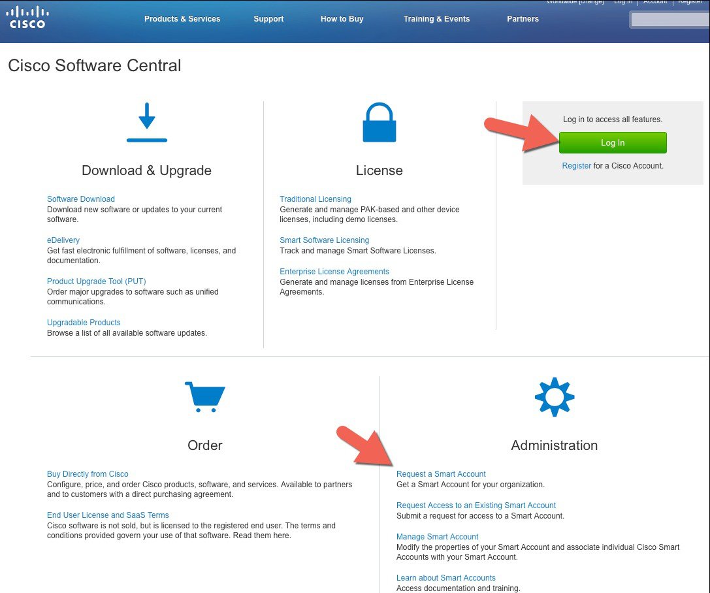710x593 pixels.
Task: Open the Software Download link
Action: pyautogui.click(x=81, y=199)
